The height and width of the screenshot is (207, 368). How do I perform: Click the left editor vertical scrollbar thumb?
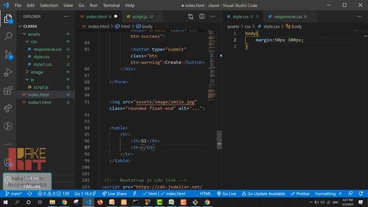point(220,140)
